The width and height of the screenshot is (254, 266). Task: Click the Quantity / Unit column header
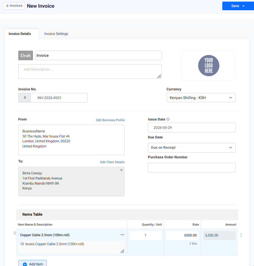(x=152, y=225)
